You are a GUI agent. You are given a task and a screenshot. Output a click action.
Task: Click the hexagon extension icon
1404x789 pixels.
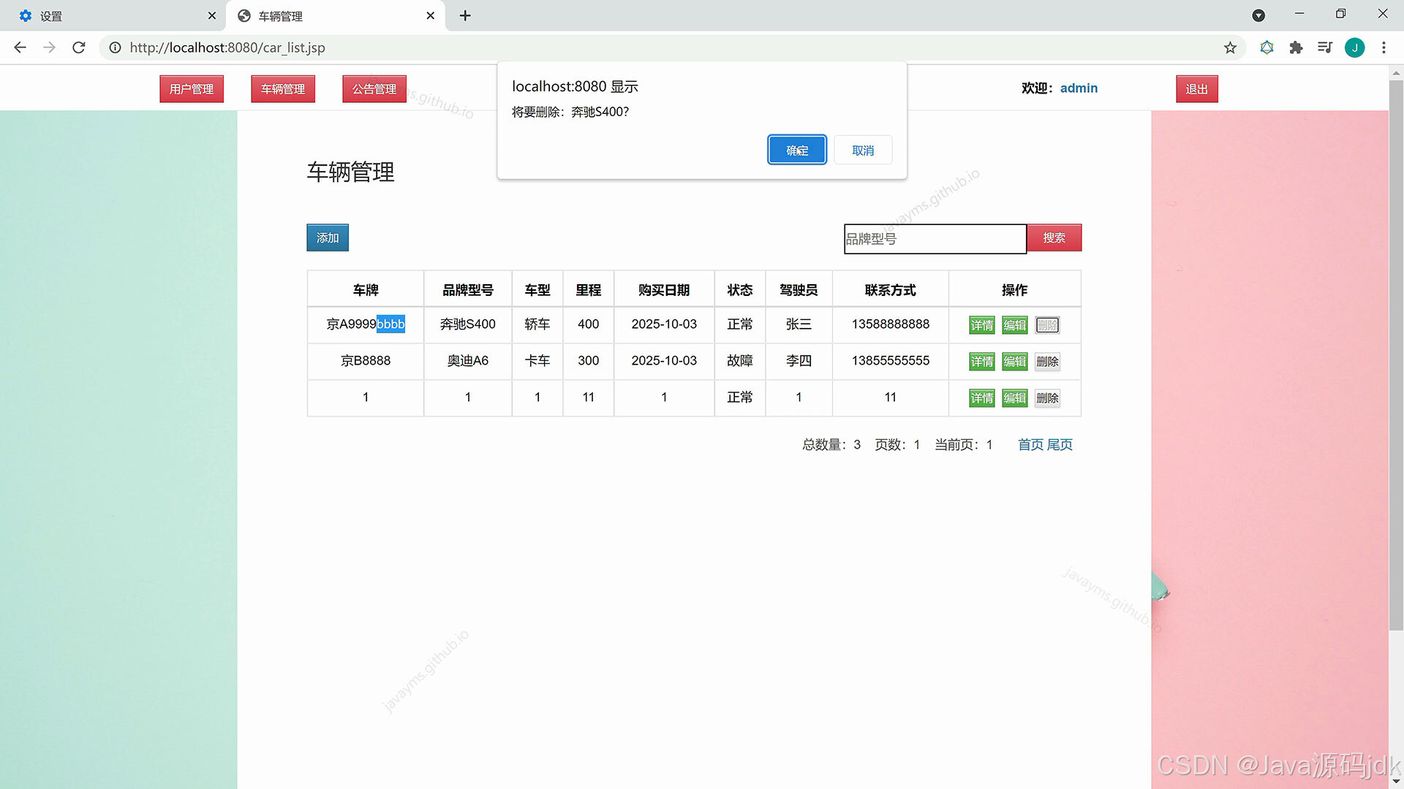[1267, 47]
